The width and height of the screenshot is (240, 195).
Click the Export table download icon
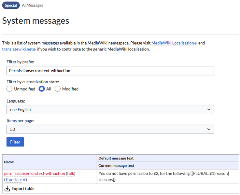coord(7,189)
